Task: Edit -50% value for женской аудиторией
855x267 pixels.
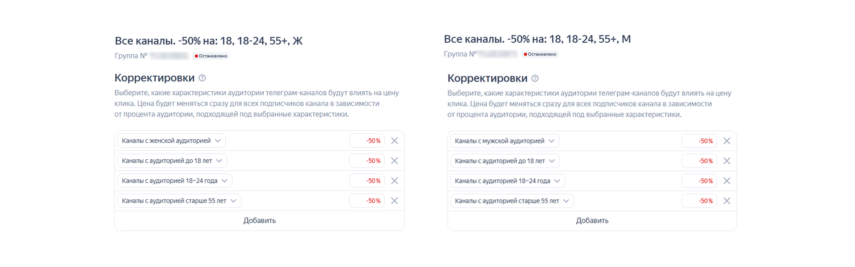Action: (x=367, y=141)
